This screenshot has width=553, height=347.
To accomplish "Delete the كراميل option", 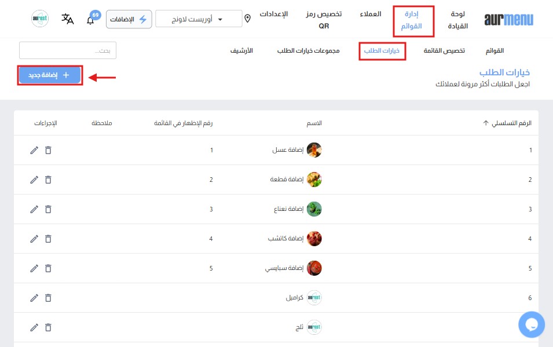I will point(48,298).
